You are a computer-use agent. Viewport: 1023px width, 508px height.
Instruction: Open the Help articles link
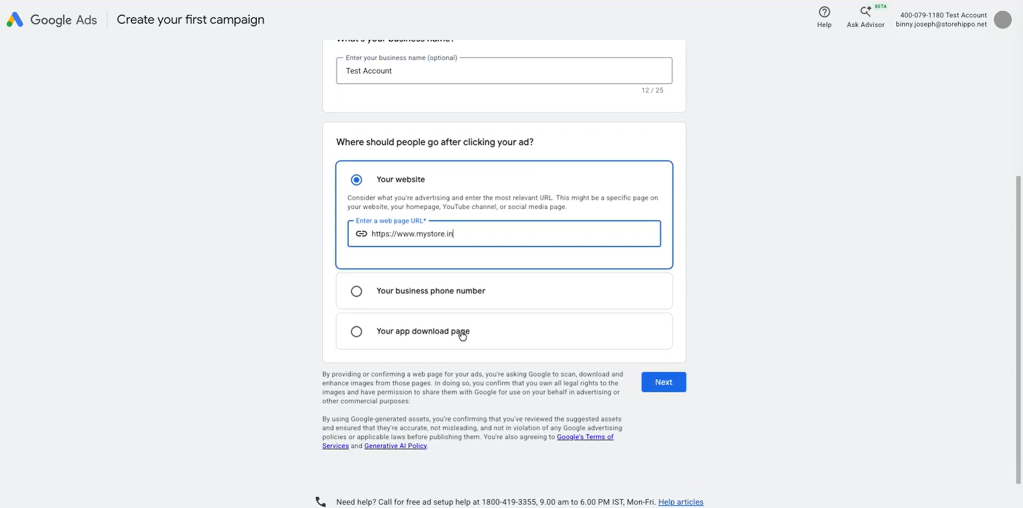point(681,502)
